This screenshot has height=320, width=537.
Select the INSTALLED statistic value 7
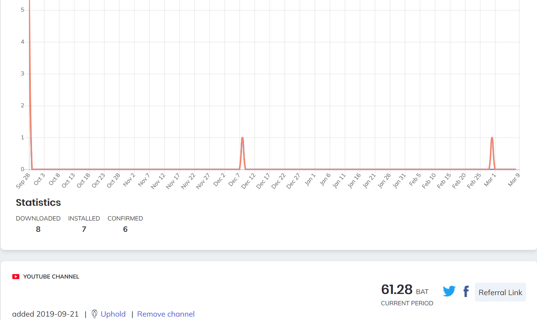click(x=84, y=229)
